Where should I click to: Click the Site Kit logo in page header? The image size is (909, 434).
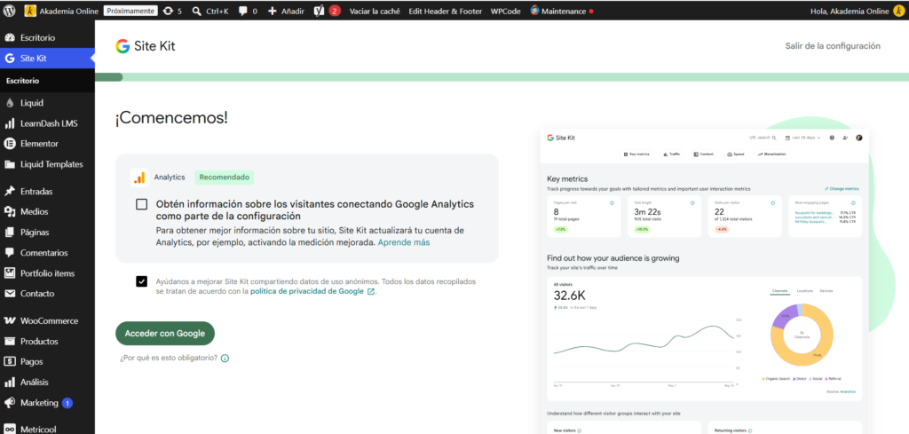(145, 46)
